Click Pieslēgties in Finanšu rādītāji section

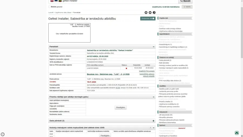pos(120,107)
